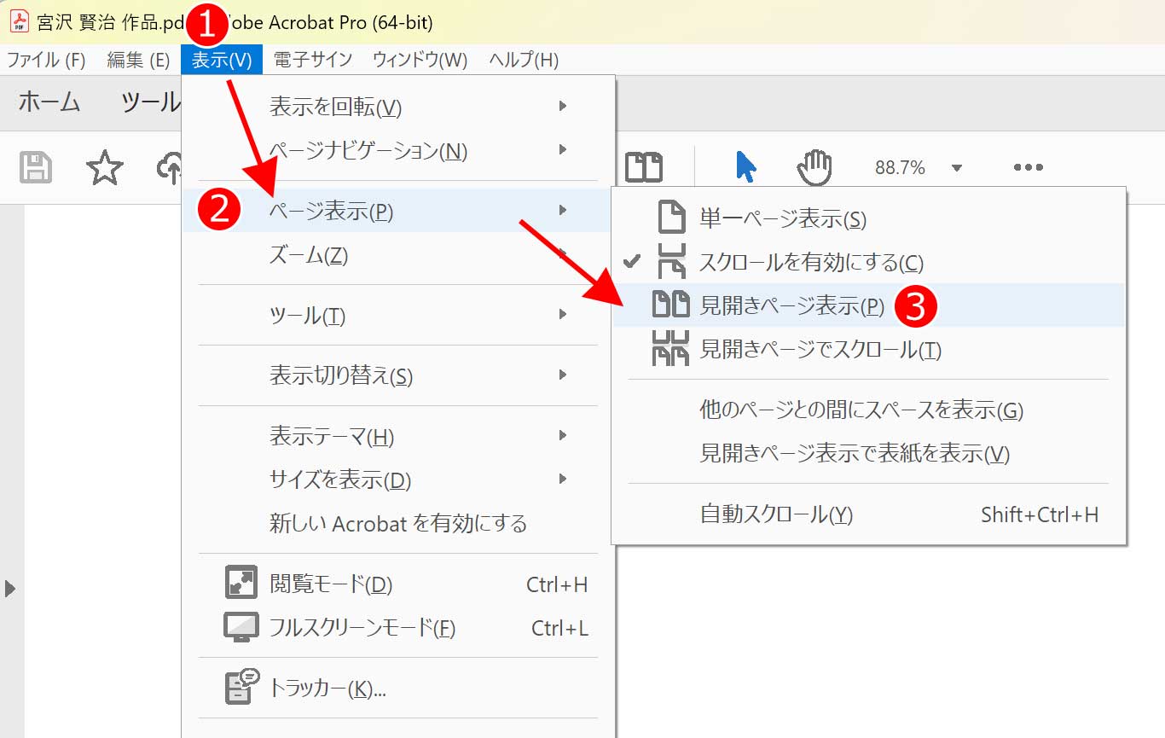Open the 編集(E) menu
The image size is (1165, 738).
[x=138, y=60]
